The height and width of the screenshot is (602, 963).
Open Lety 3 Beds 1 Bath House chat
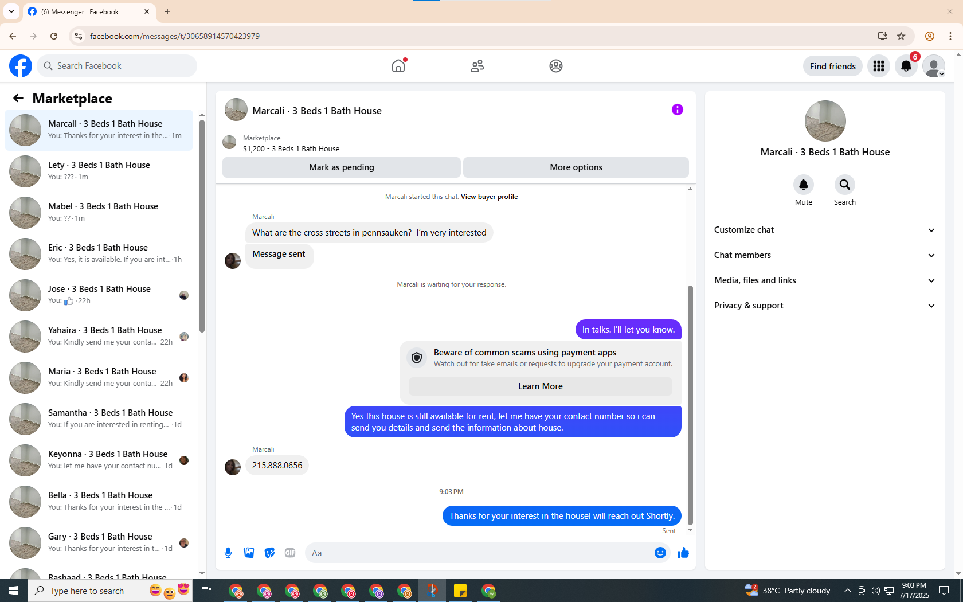point(99,171)
